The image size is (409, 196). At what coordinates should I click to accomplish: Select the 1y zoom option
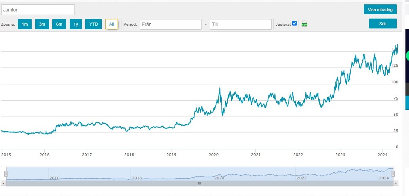click(76, 24)
